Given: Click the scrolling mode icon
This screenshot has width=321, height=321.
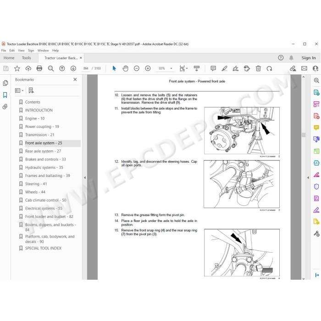Looking at the screenshot, I should tap(197, 68).
